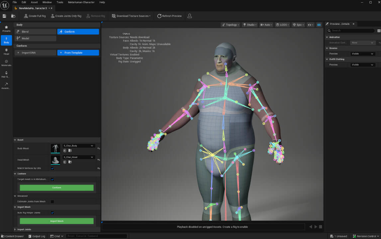Open the S_Char_Head mesh dropdown
Viewport: 381px width, 239px height.
point(78,157)
